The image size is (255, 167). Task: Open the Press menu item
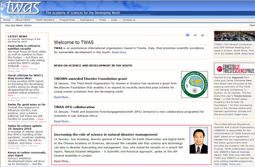click(102, 20)
